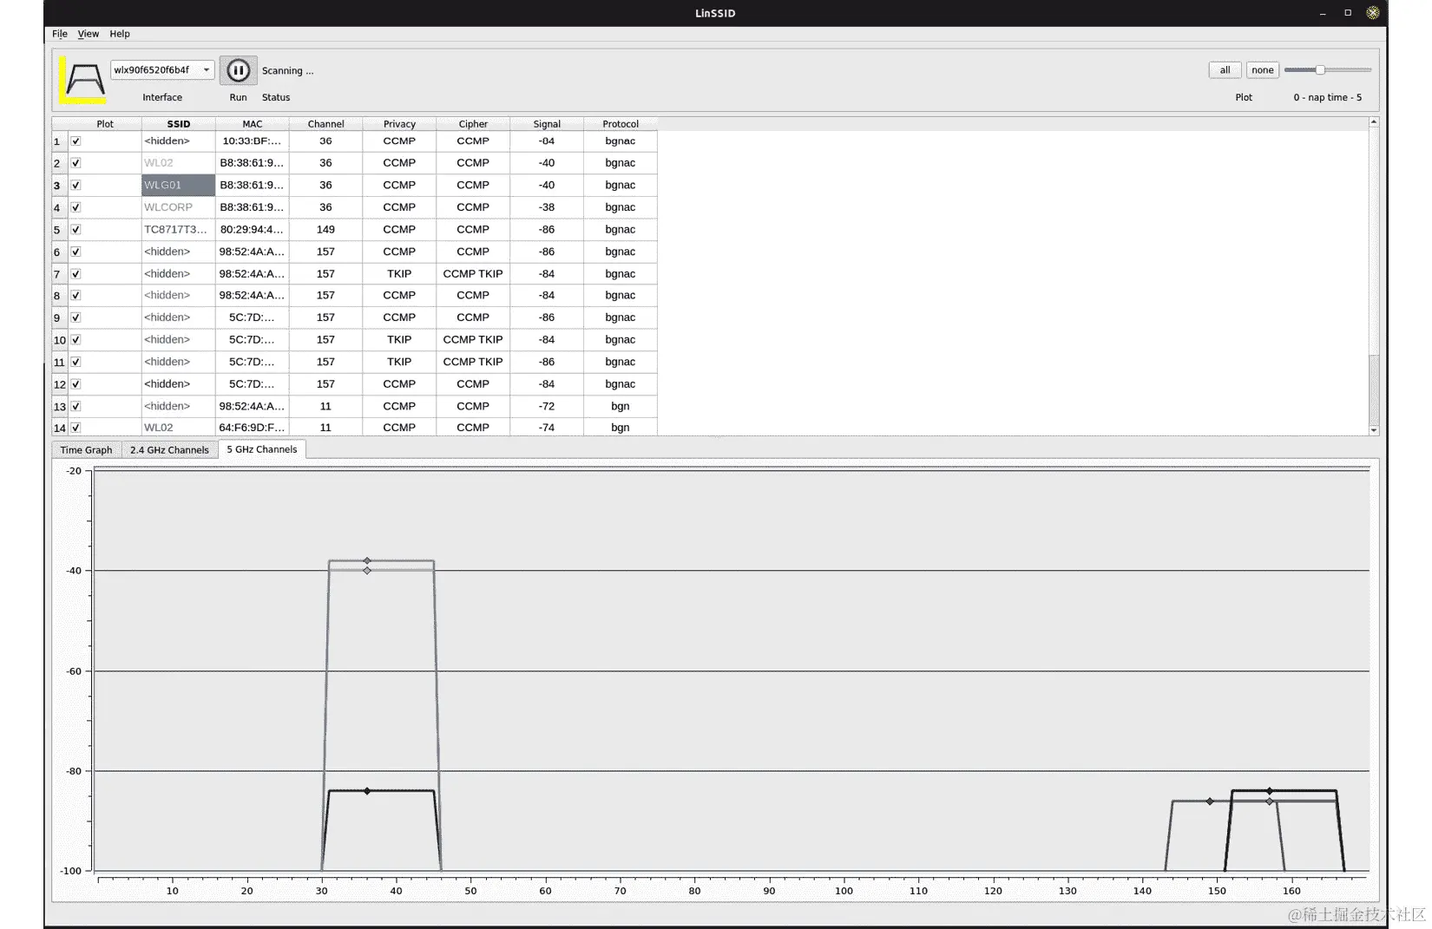Screen dimensions: 1432x929
Task: Click the LinSSID antenna logo icon
Action: tap(83, 79)
